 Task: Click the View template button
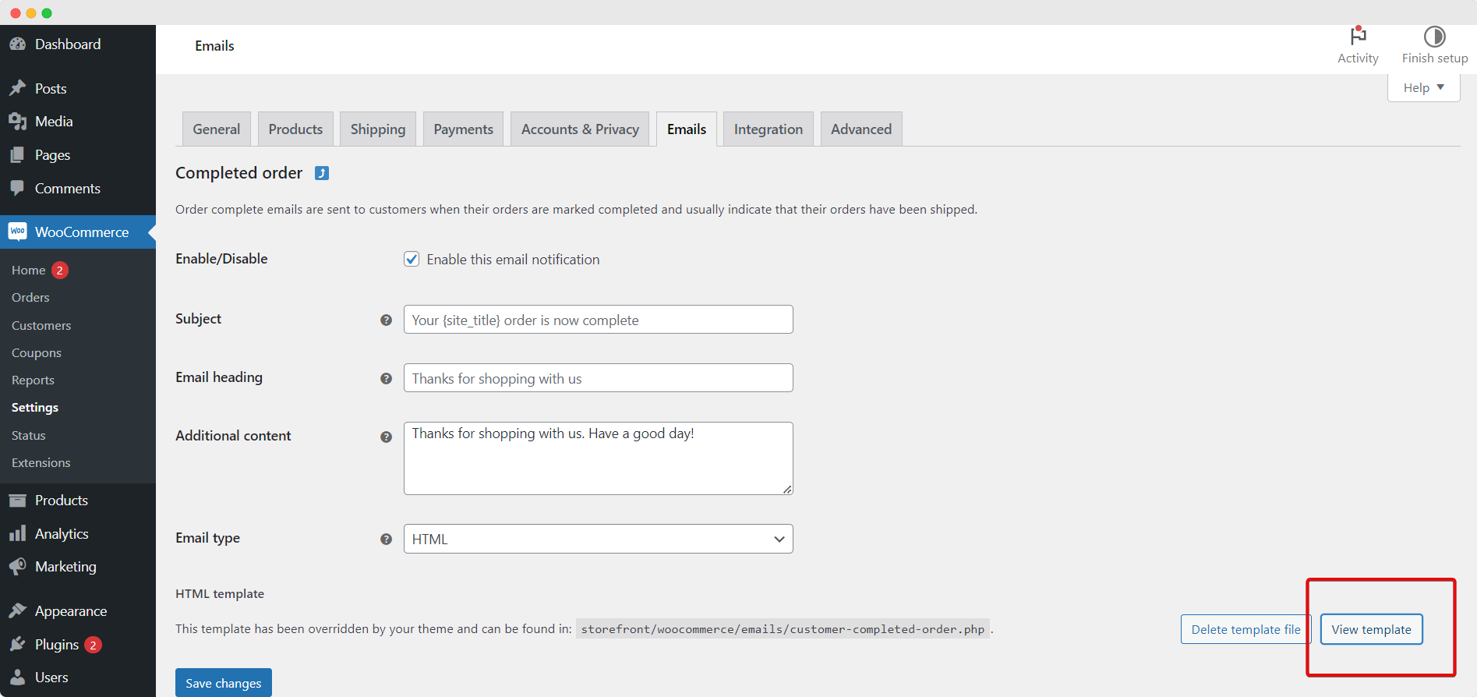tap(1371, 629)
